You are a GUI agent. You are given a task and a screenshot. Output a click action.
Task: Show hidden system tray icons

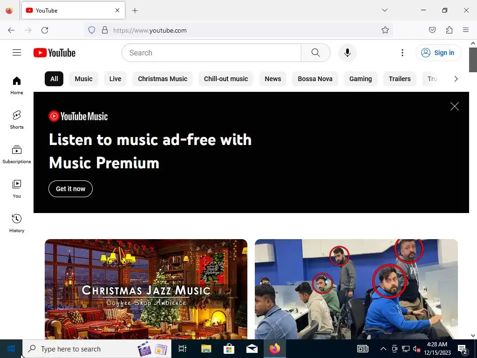[x=383, y=349]
